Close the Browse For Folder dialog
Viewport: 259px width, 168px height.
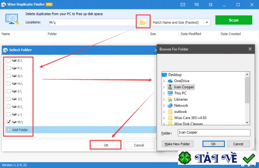click(250, 49)
